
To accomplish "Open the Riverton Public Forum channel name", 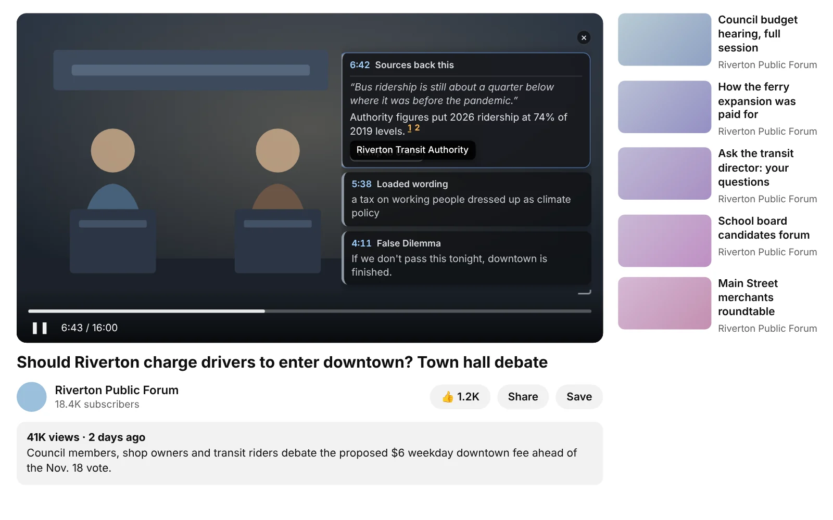I will pos(117,390).
